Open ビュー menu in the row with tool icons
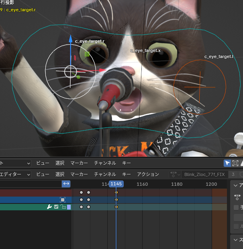 43,163
